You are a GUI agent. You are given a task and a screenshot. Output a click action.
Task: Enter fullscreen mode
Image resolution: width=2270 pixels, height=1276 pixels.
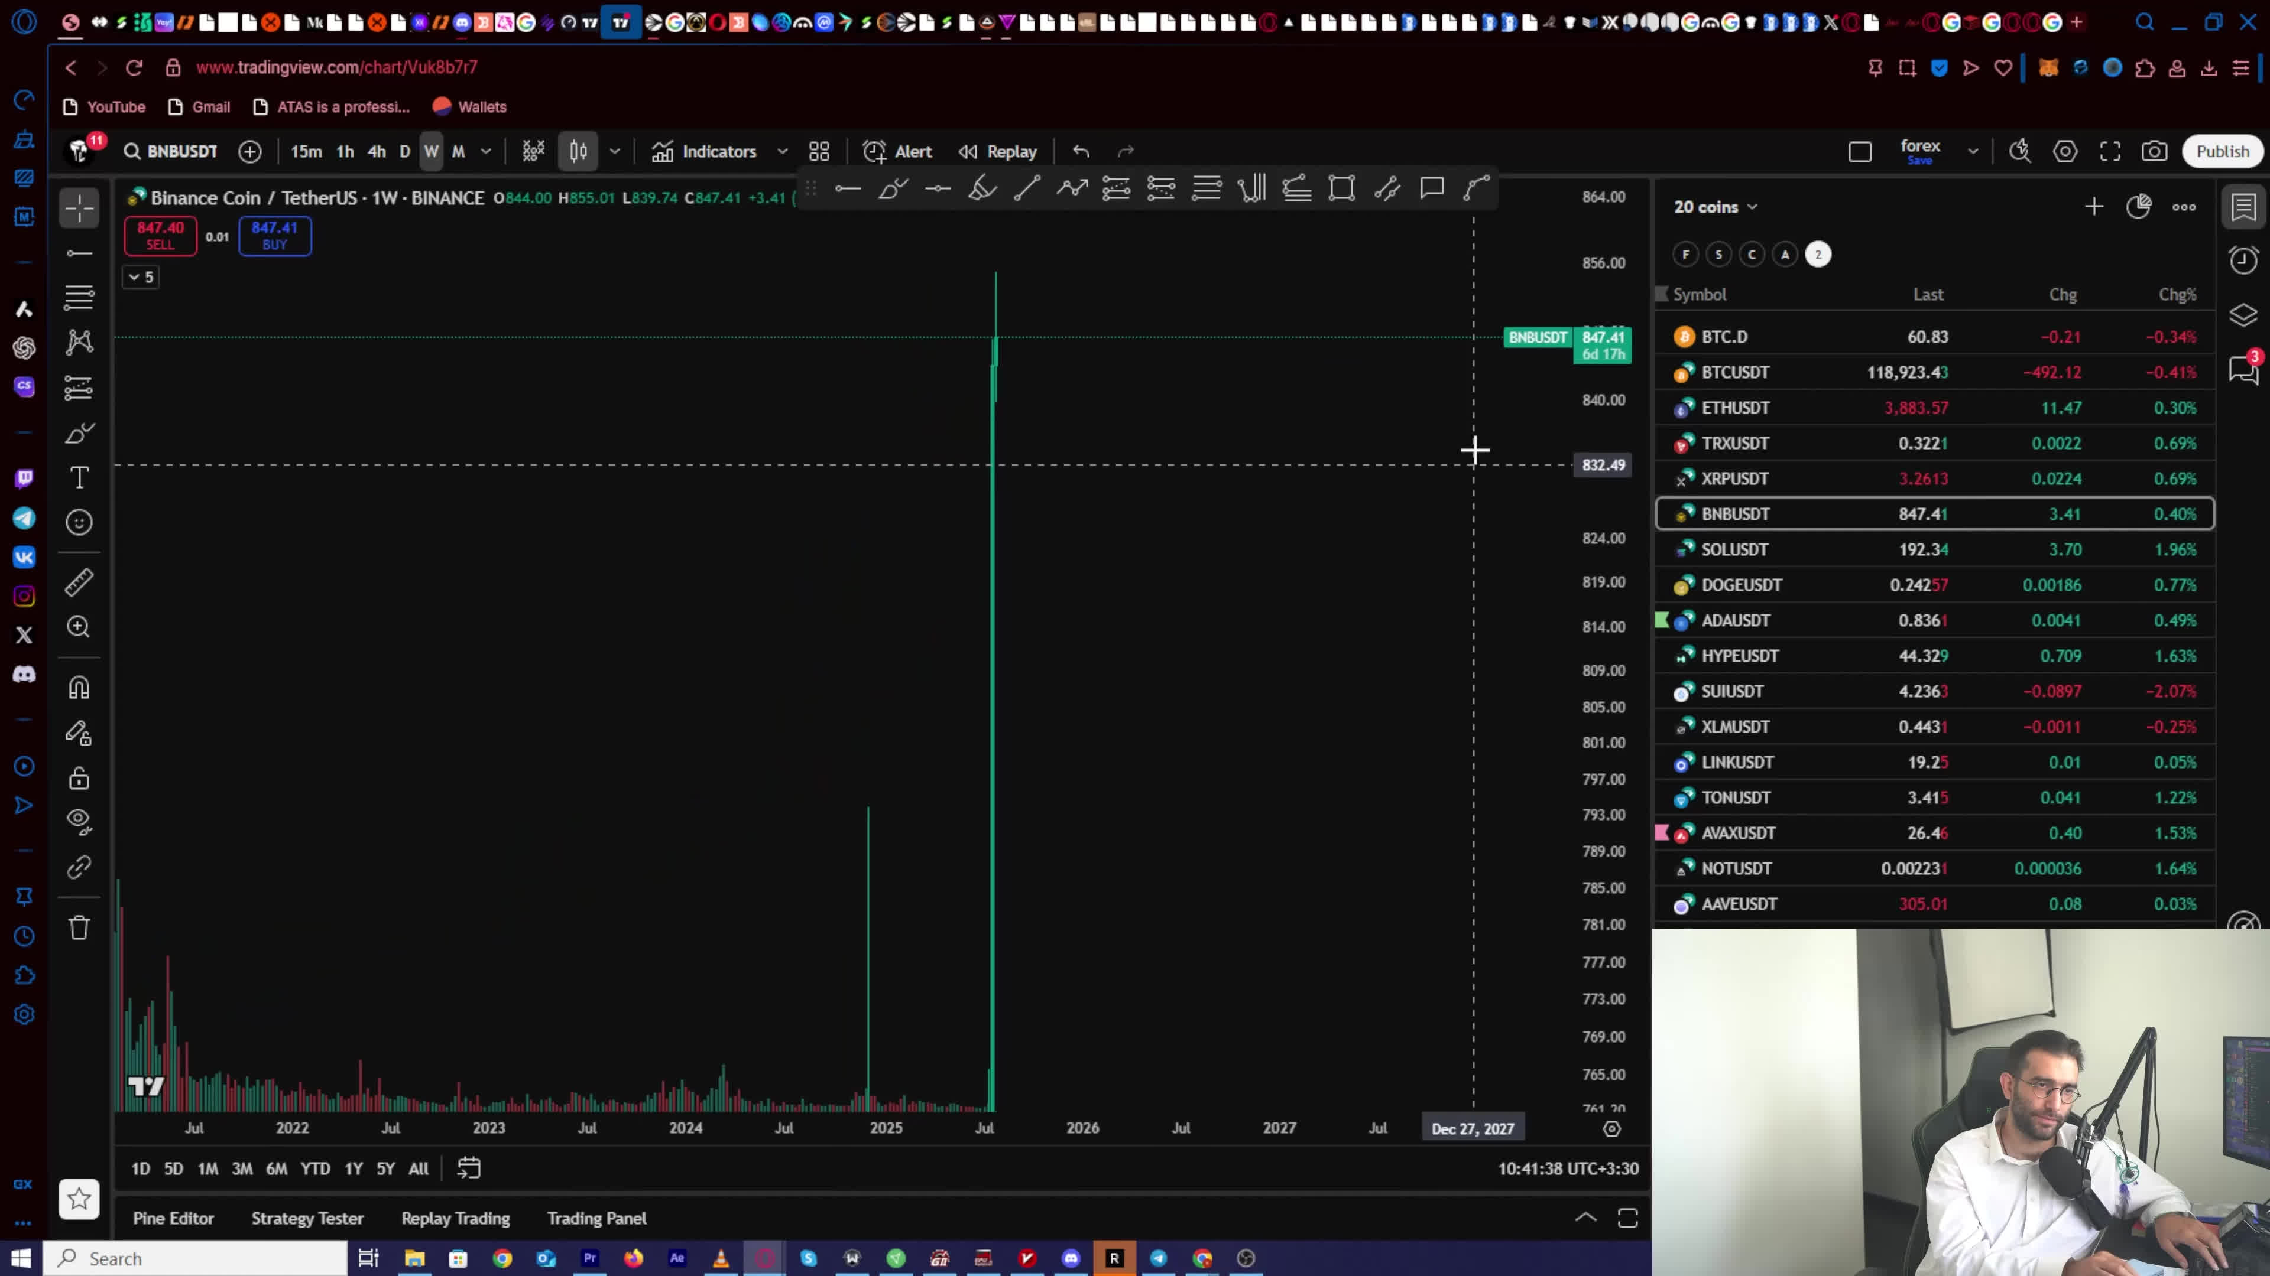2110,151
